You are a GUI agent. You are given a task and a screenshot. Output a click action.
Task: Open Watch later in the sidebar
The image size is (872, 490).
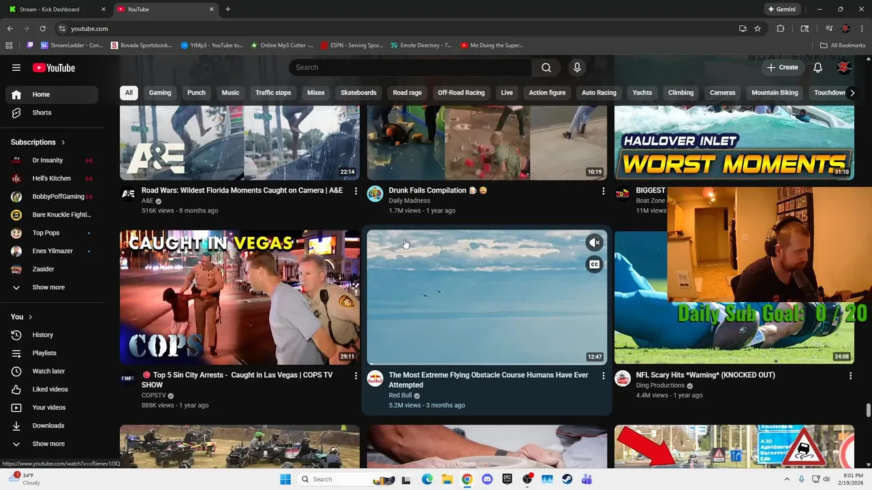point(49,371)
